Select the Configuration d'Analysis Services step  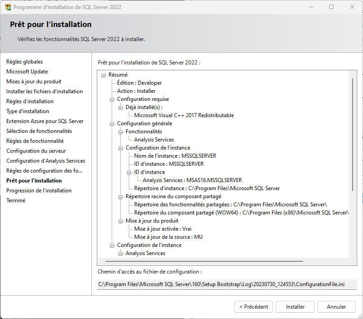coord(45,161)
